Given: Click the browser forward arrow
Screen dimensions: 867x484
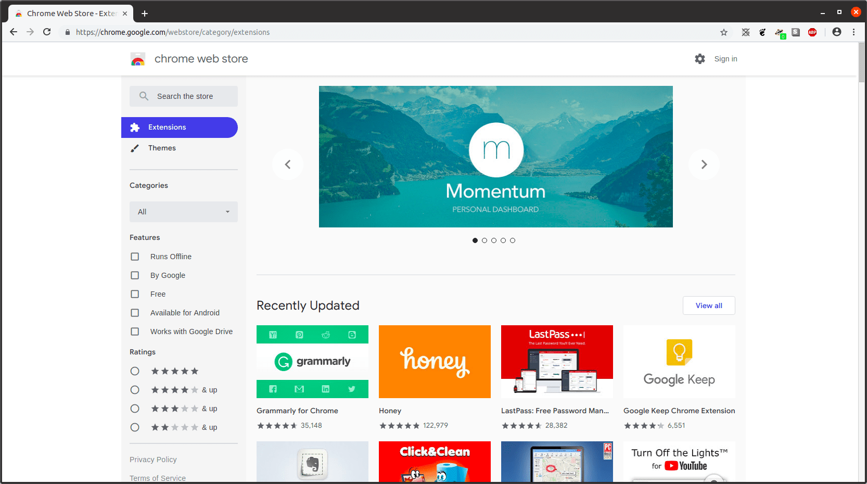Looking at the screenshot, I should pyautogui.click(x=30, y=32).
